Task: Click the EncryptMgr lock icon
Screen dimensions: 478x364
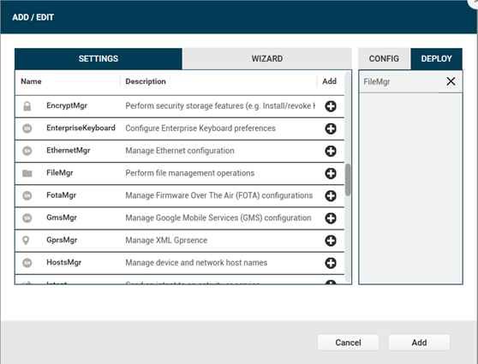Action: tap(27, 106)
